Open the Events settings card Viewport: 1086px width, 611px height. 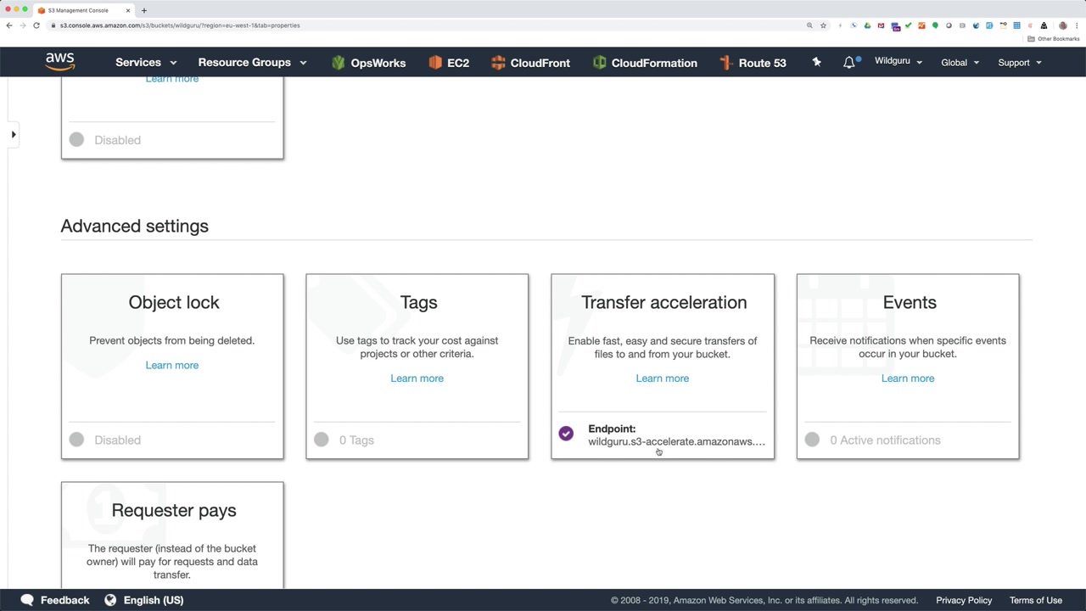click(908, 367)
